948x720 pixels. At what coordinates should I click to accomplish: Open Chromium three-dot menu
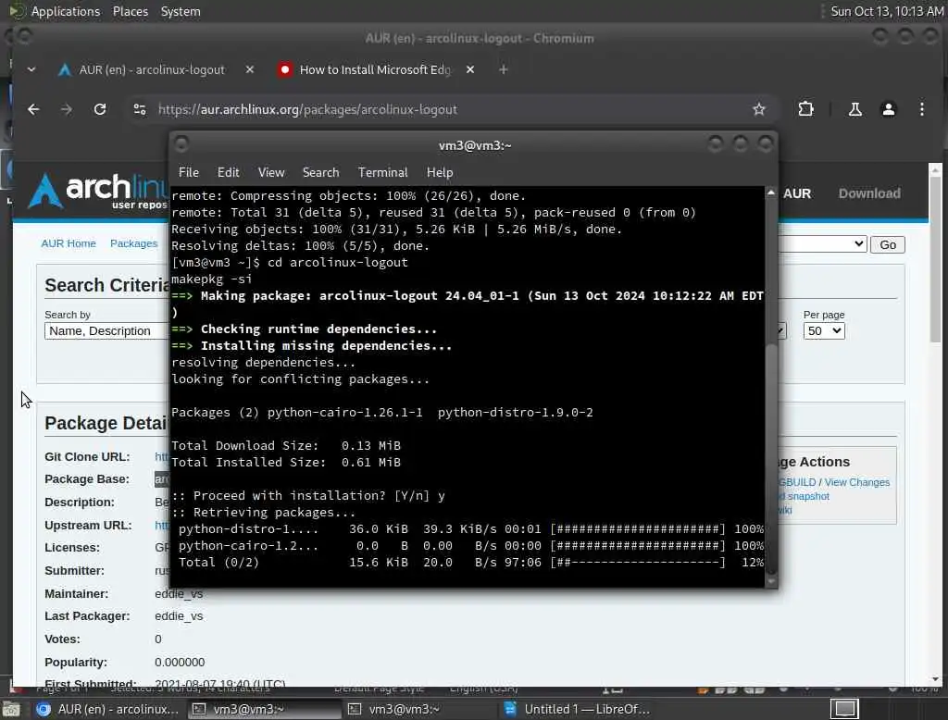point(921,109)
